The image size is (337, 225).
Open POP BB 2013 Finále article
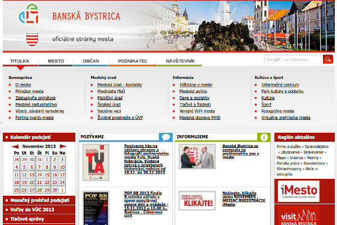click(146, 204)
